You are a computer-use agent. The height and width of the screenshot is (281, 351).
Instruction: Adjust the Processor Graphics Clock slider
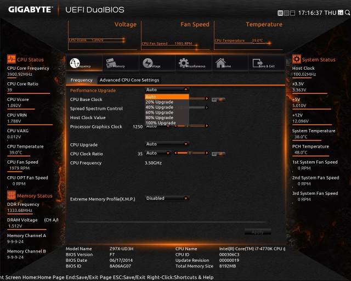point(191,126)
